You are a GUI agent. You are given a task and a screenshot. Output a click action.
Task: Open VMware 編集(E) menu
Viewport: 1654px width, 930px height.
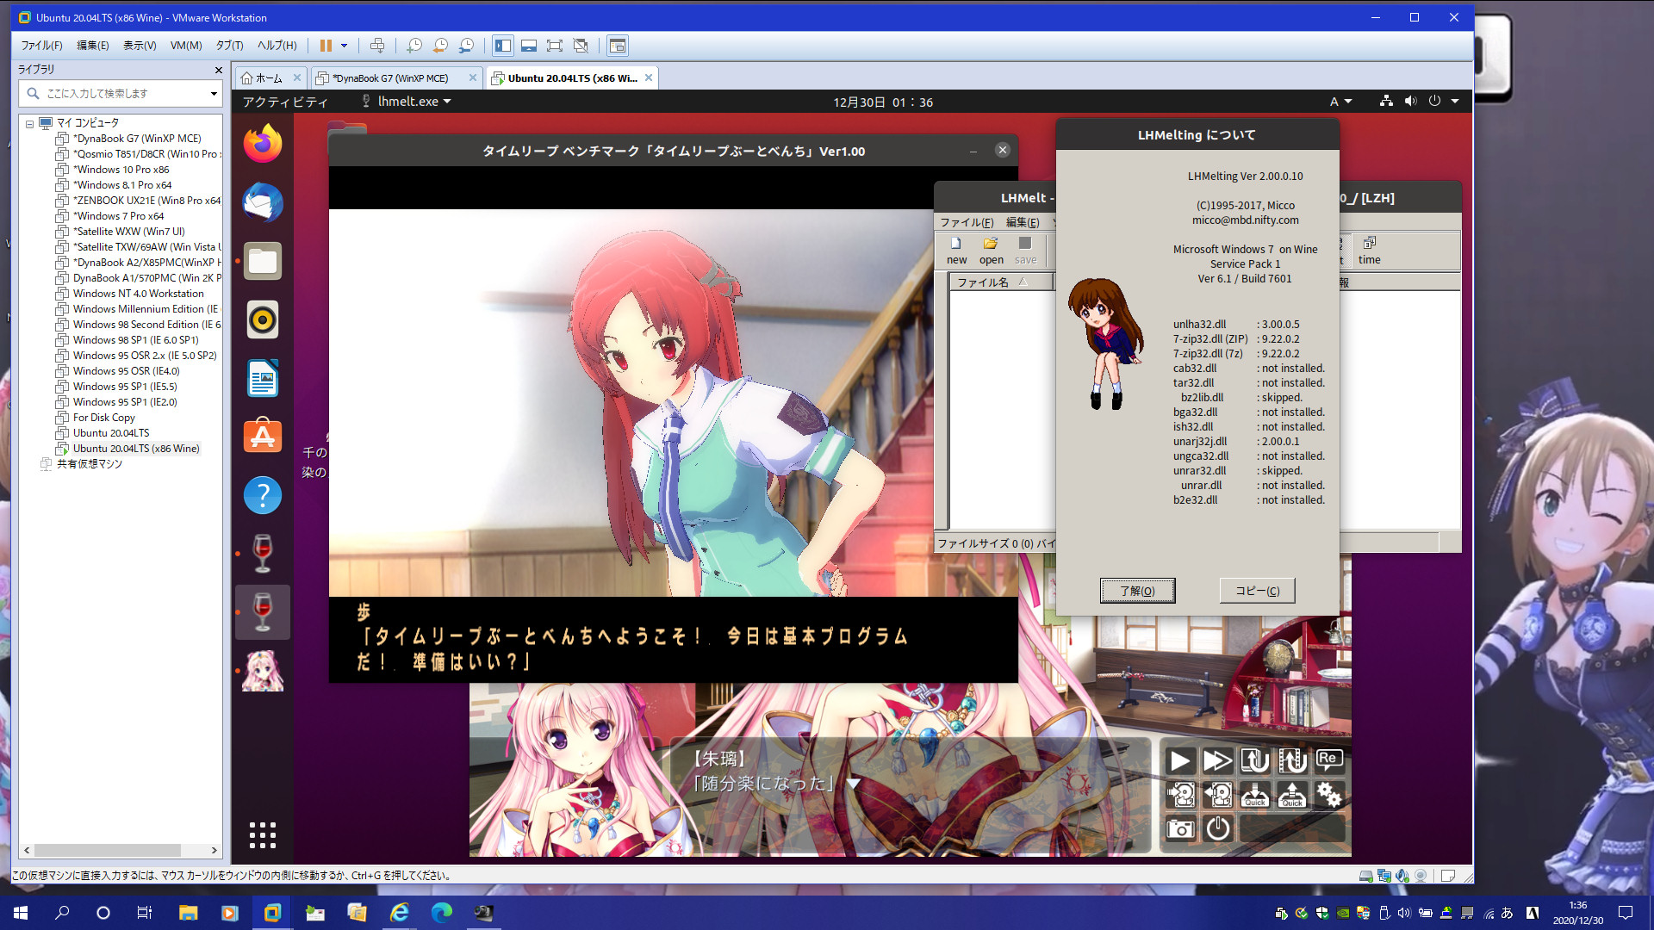click(93, 46)
